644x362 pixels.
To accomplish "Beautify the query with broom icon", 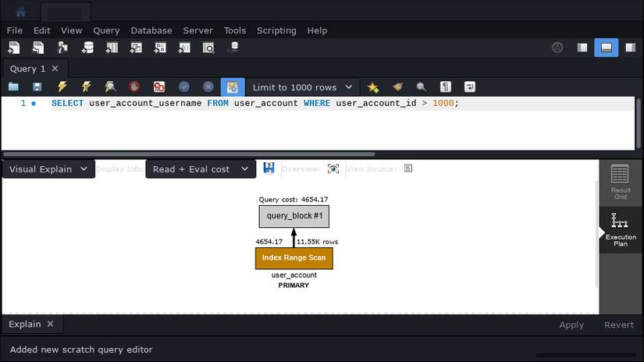I will pos(397,87).
